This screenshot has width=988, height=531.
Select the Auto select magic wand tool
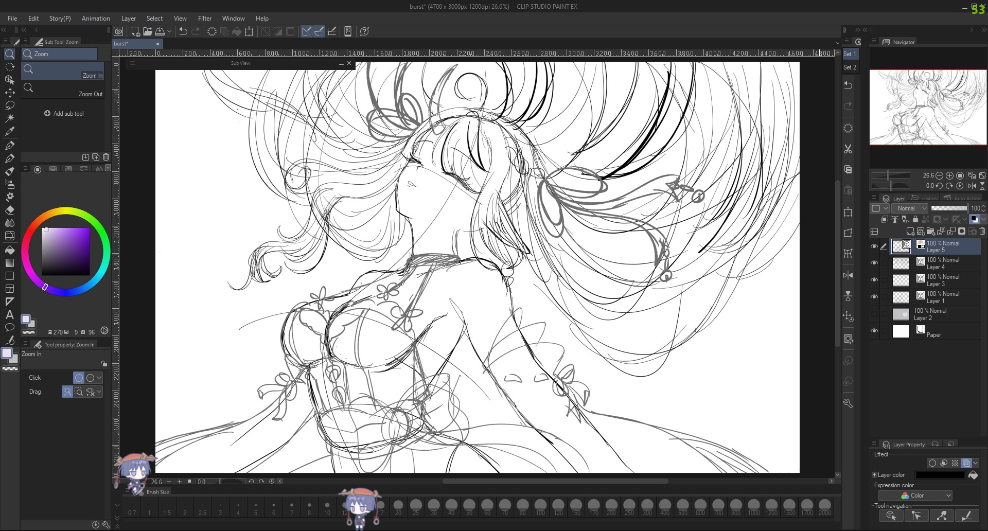pyautogui.click(x=10, y=118)
